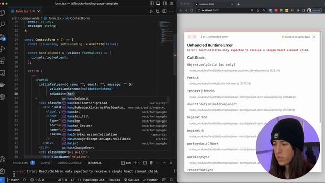Open the Extensions view

pos(3,61)
